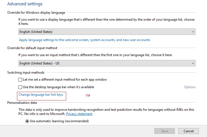This screenshot has height=137, width=207.
Task: Click the 'Switching input methods' section label
Action: point(26,73)
